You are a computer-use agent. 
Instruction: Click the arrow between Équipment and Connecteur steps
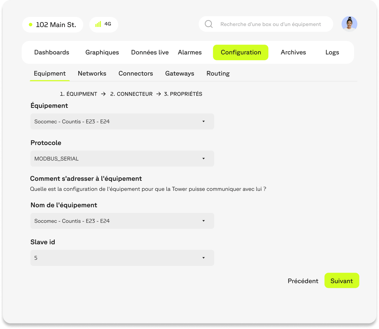(x=103, y=94)
